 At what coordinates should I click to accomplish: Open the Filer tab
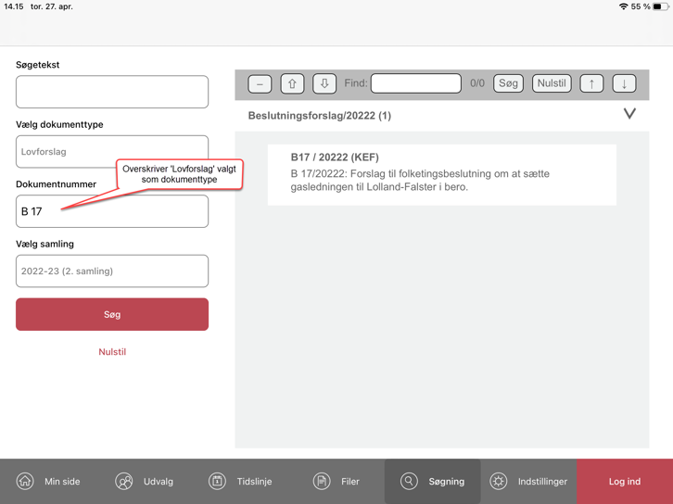point(336,482)
